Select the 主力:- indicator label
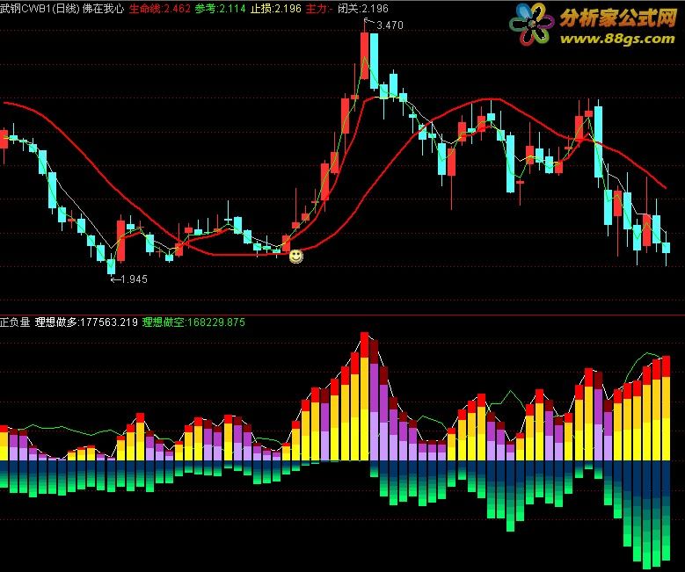The image size is (685, 572). coord(319,8)
